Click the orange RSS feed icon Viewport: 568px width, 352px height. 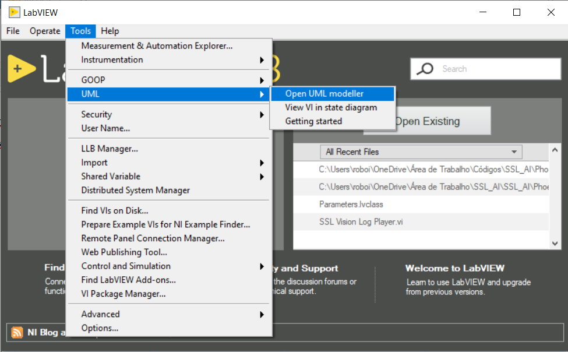pos(17,332)
